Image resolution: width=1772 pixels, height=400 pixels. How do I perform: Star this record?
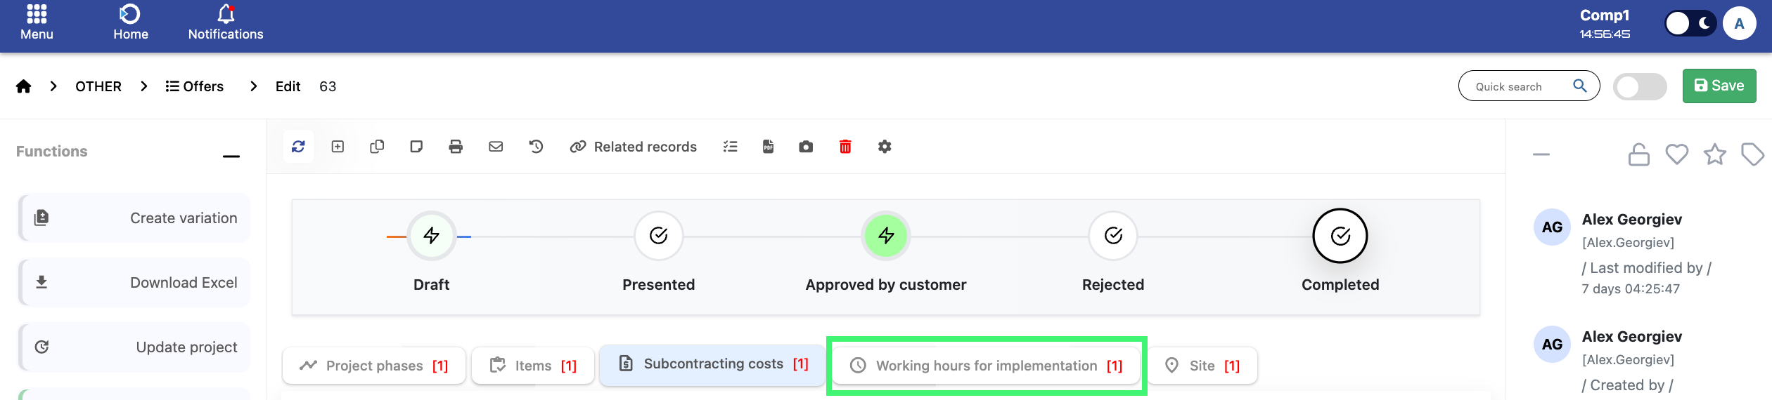click(x=1715, y=154)
